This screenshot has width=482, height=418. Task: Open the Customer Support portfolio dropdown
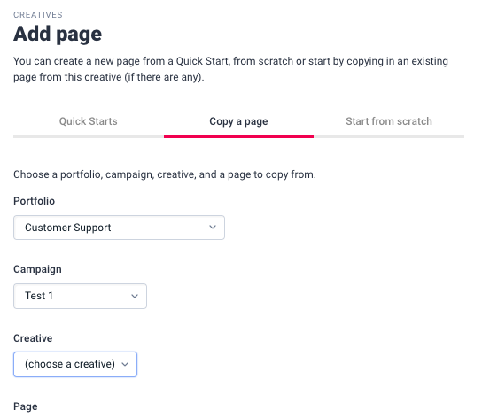coord(119,228)
